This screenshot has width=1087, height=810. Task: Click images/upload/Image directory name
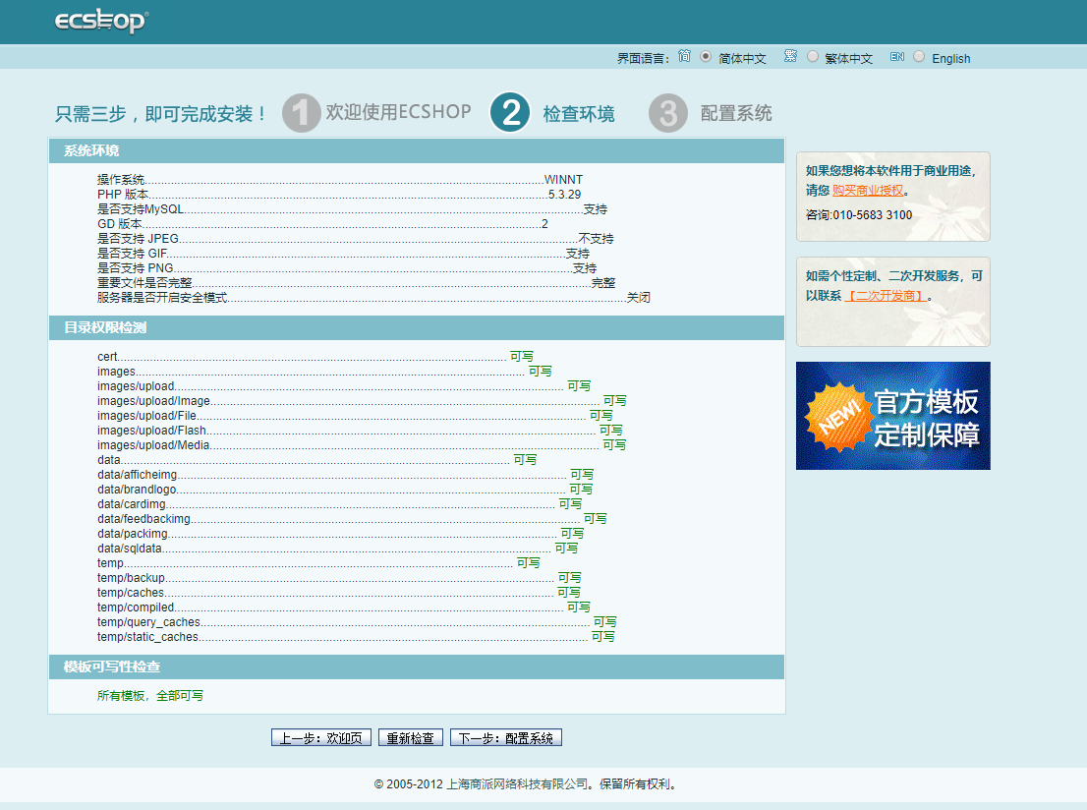click(x=154, y=401)
